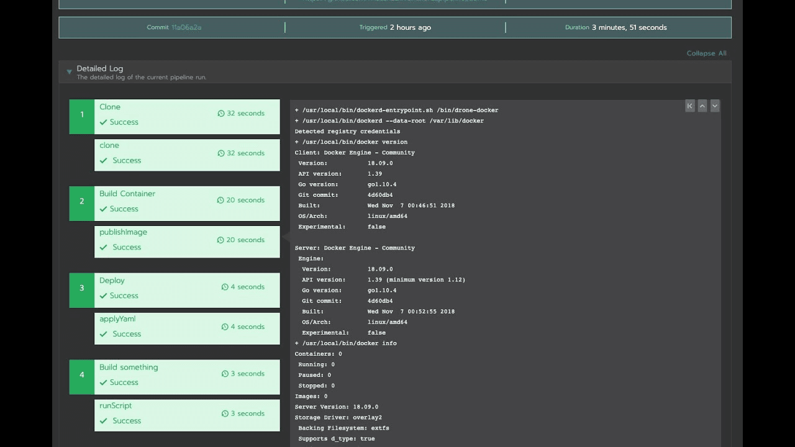
Task: Open commit 11a06a2a link
Action: click(x=186, y=27)
